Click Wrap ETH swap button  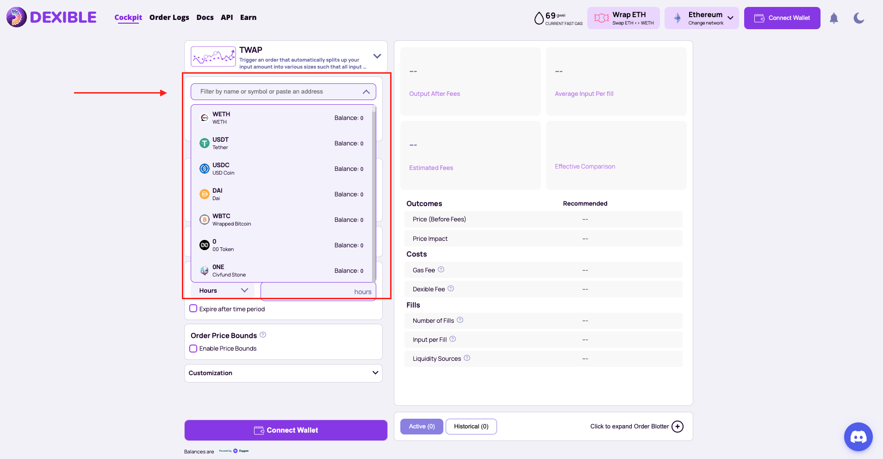tap(623, 18)
